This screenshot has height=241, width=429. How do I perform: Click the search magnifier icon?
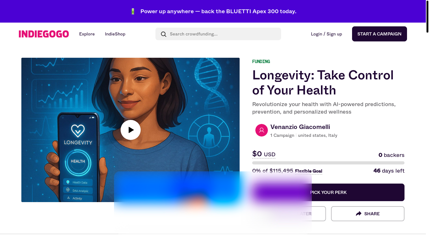pos(164,34)
